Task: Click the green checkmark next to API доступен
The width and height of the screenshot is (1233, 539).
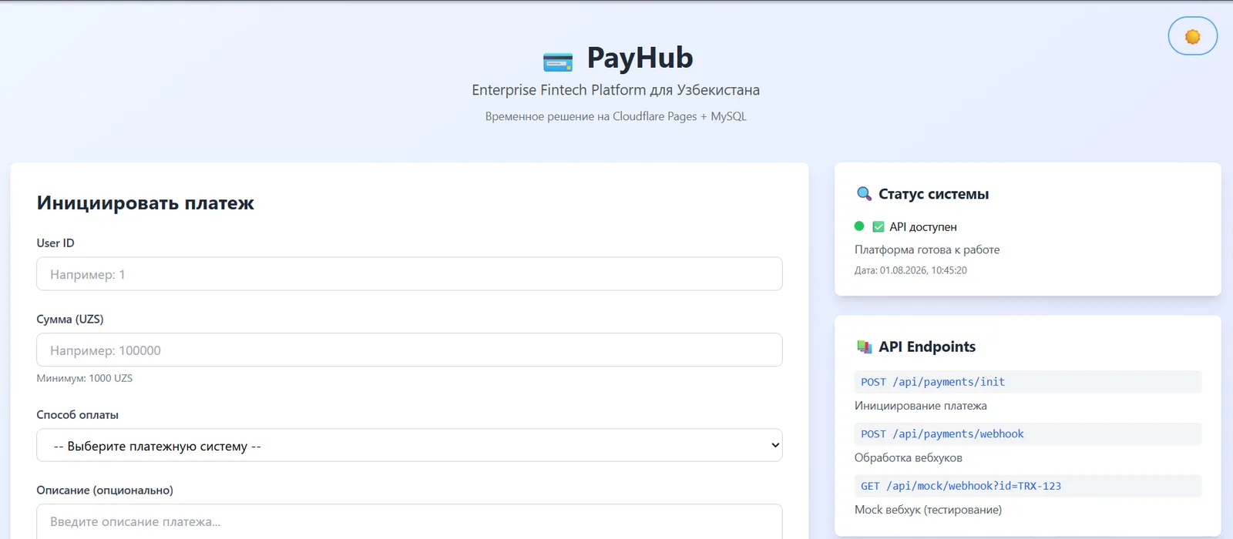Action: (878, 226)
